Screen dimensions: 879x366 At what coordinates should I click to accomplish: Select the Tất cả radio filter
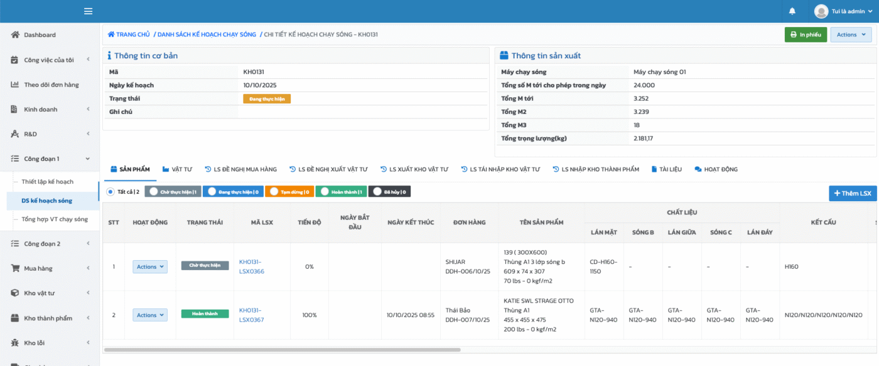[x=111, y=192]
